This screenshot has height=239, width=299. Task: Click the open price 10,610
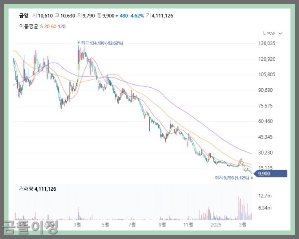tap(45, 16)
